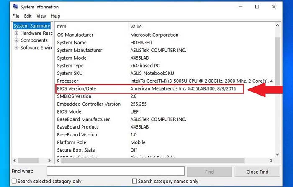The height and width of the screenshot is (187, 293).
Task: Expand the Software Environment tree node
Action: 16,48
